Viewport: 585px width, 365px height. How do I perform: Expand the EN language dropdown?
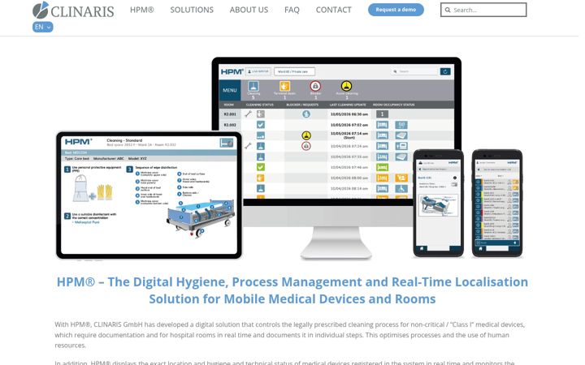click(42, 27)
